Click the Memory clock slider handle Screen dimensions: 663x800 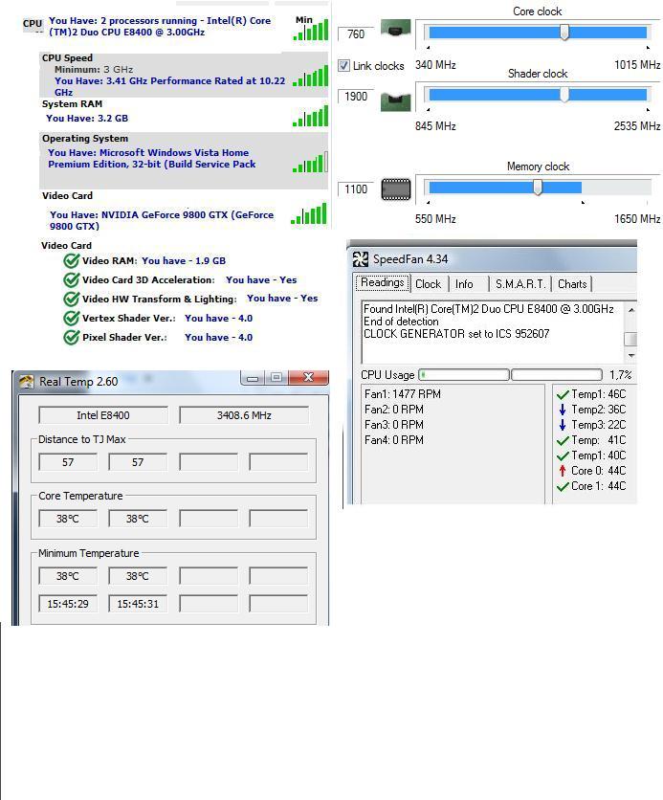(x=538, y=188)
